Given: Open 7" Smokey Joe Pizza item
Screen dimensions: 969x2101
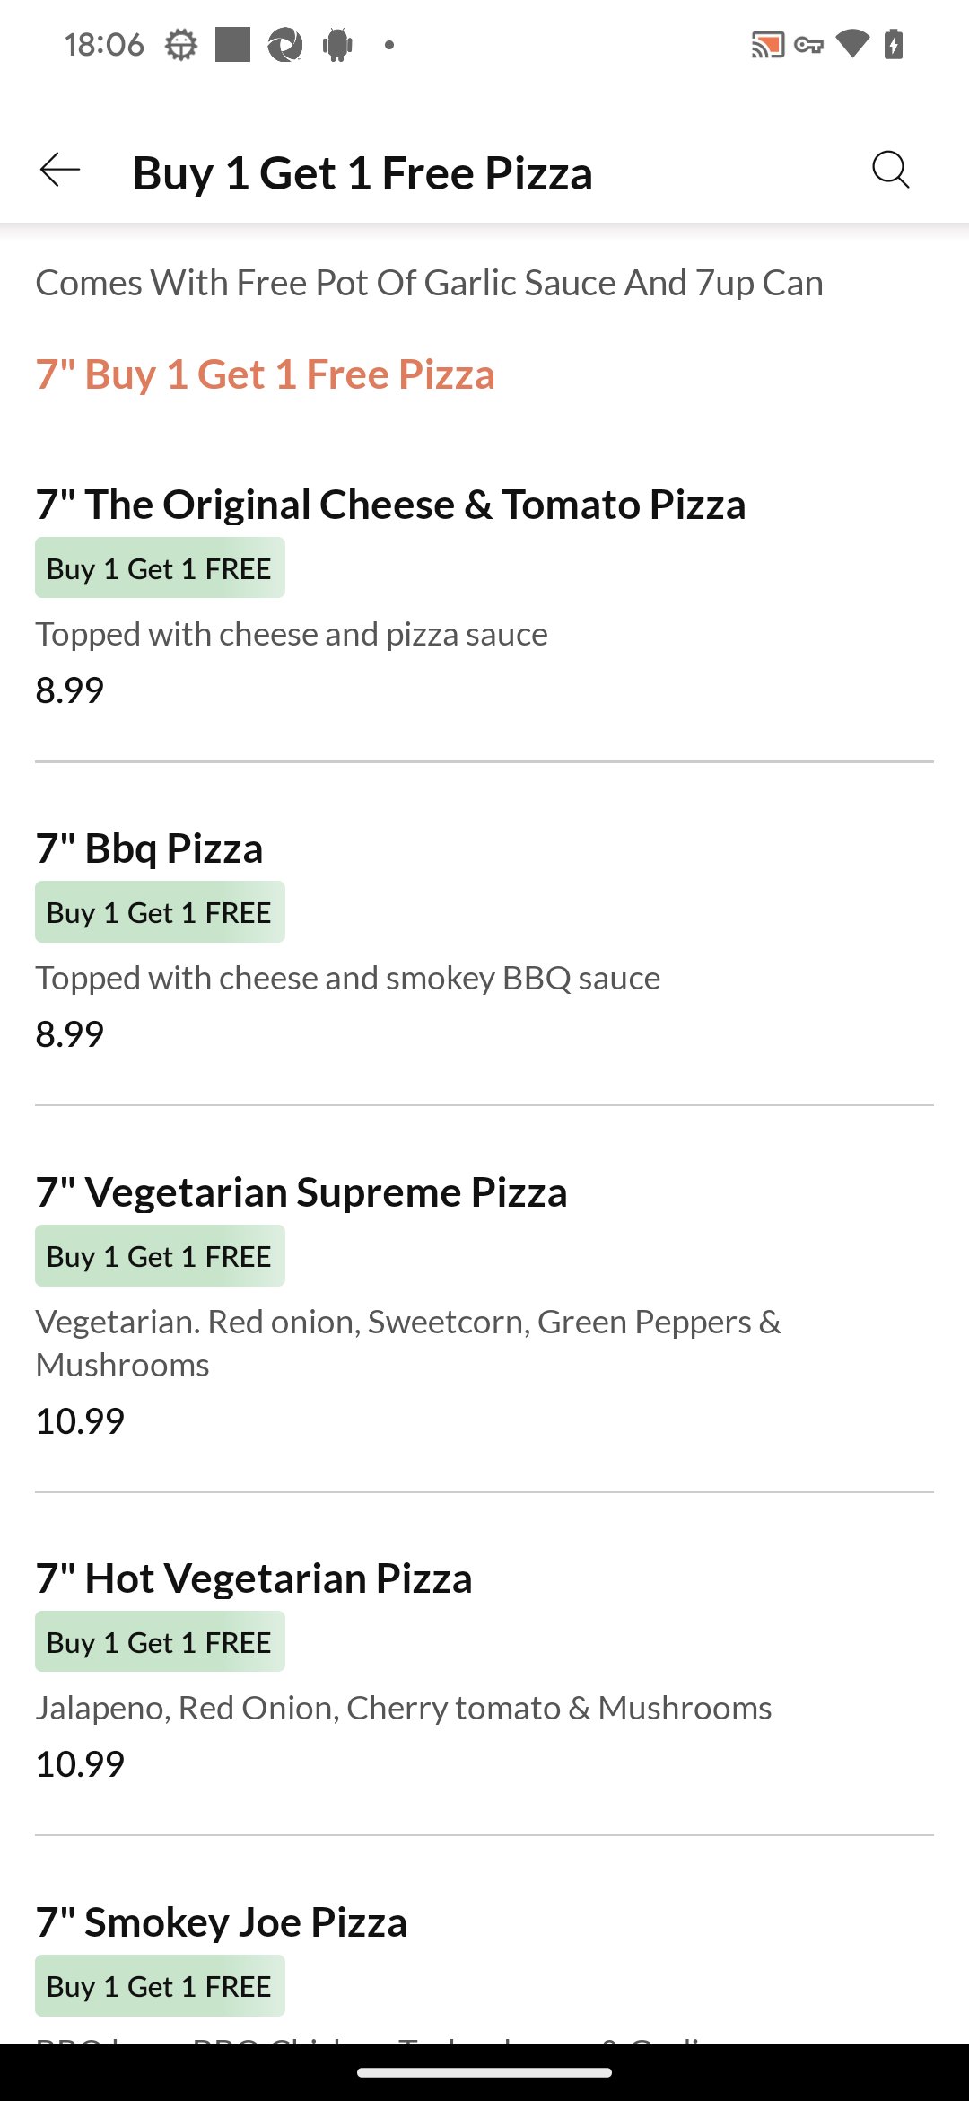Looking at the screenshot, I should [x=222, y=1922].
